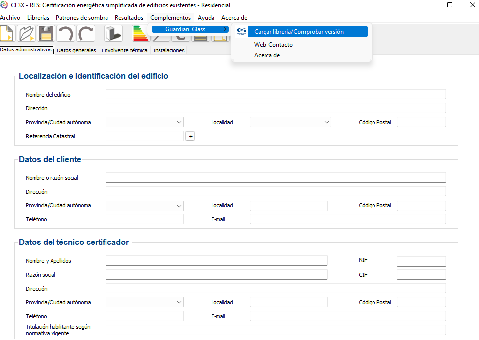479x340 pixels.
Task: Choose Web-Contacto from the submenu
Action: tap(273, 45)
